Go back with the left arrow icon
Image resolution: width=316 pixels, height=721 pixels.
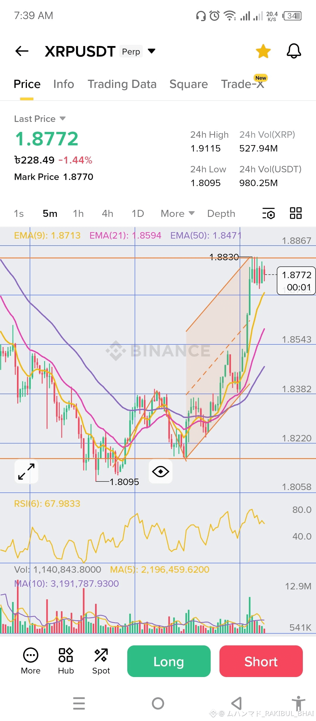[22, 51]
